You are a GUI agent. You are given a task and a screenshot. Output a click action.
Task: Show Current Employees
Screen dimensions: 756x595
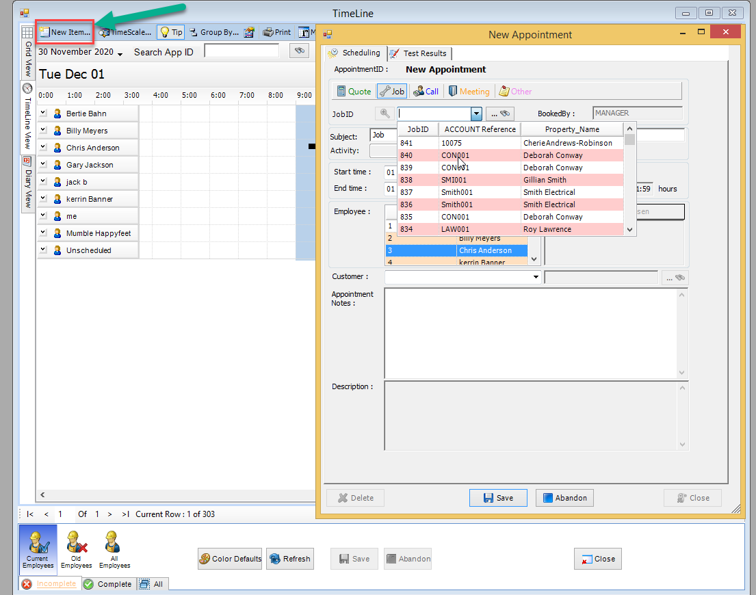[38, 549]
